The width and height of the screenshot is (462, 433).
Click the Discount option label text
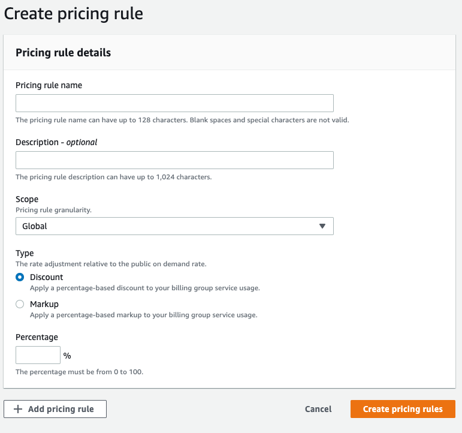tap(47, 277)
